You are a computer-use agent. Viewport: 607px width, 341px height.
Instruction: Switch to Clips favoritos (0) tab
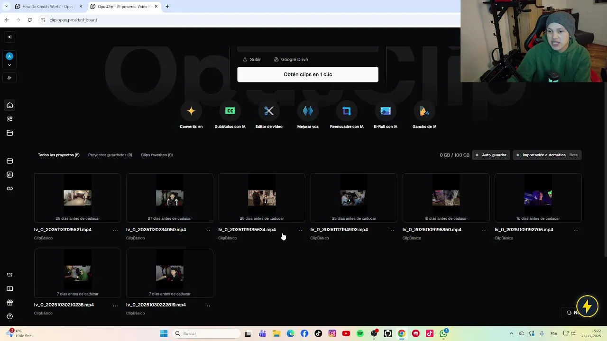click(x=156, y=155)
